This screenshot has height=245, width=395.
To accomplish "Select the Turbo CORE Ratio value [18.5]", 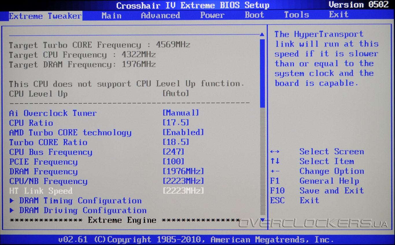I will 176,142.
